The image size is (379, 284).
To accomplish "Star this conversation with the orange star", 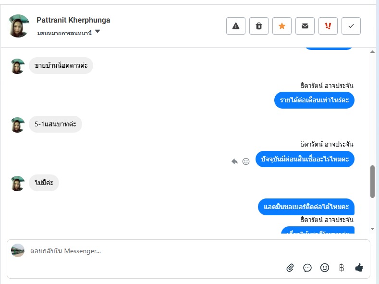I will (282, 26).
